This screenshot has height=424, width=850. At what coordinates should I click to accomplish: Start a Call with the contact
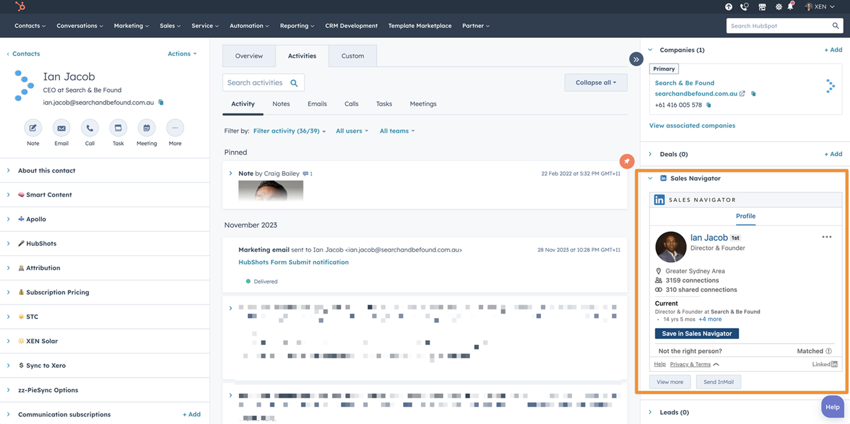click(x=90, y=128)
